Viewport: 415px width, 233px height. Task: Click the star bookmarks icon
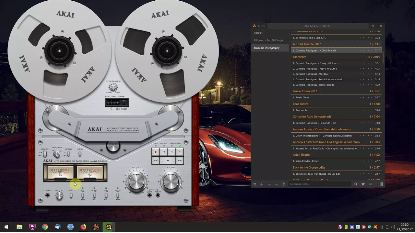point(363,184)
